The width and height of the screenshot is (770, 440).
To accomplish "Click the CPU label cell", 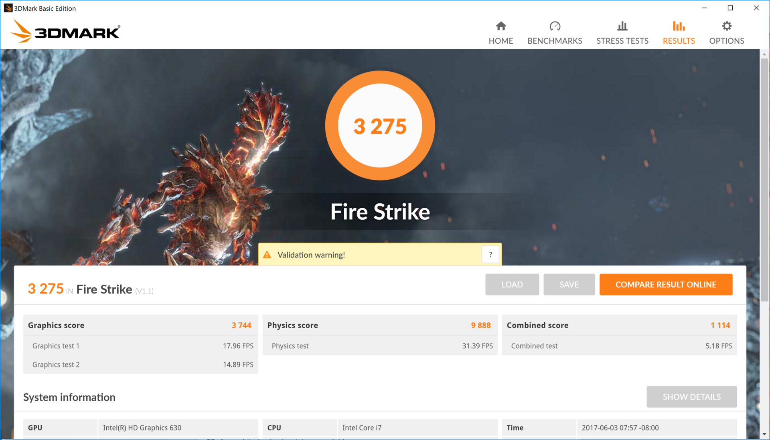I will pos(300,428).
